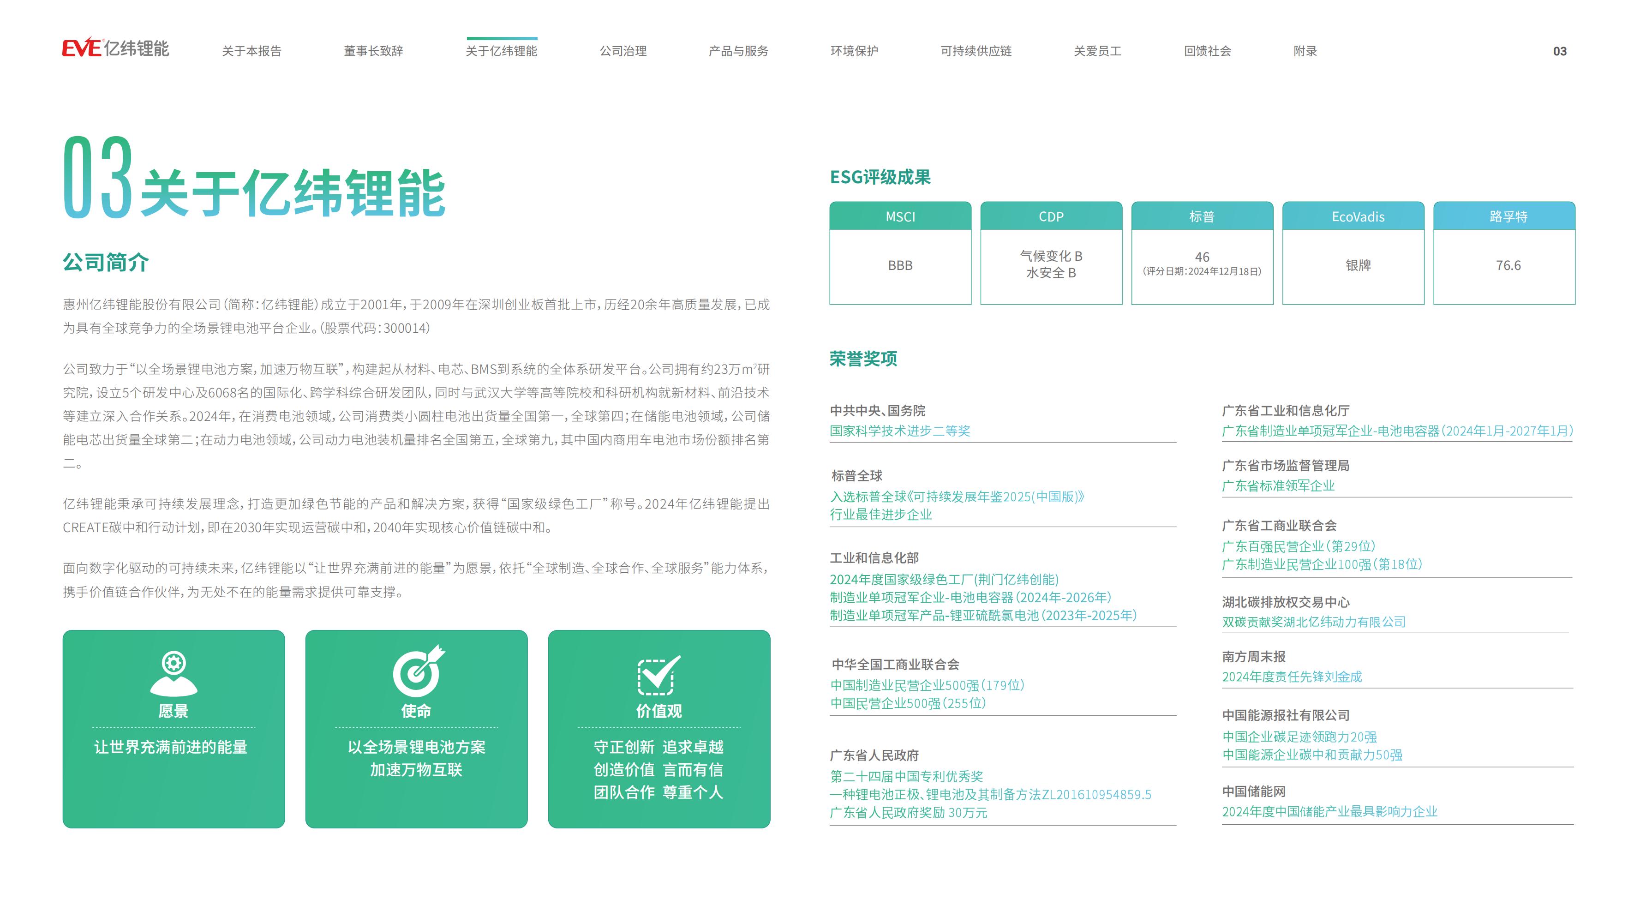This screenshot has height=923, width=1640.
Task: Click 中国能源企业碳中和贡献力50强 entry
Action: click(1312, 755)
